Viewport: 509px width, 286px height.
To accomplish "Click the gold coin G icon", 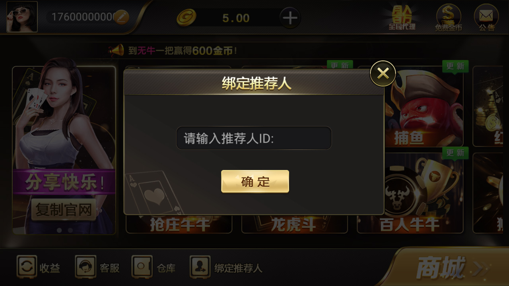I will 187,18.
